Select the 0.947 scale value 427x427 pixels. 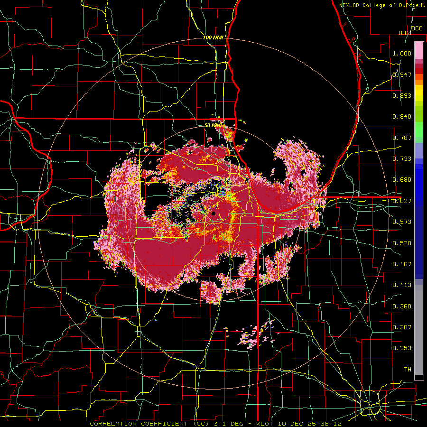[x=402, y=74]
